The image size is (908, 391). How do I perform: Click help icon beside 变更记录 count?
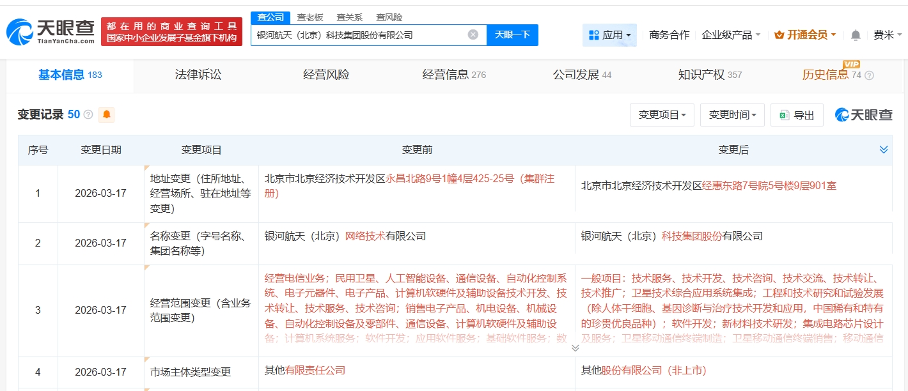[88, 114]
